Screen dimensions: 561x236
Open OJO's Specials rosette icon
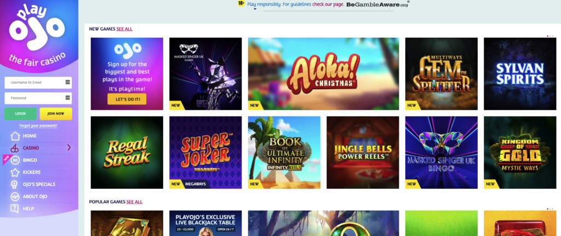[15, 185]
